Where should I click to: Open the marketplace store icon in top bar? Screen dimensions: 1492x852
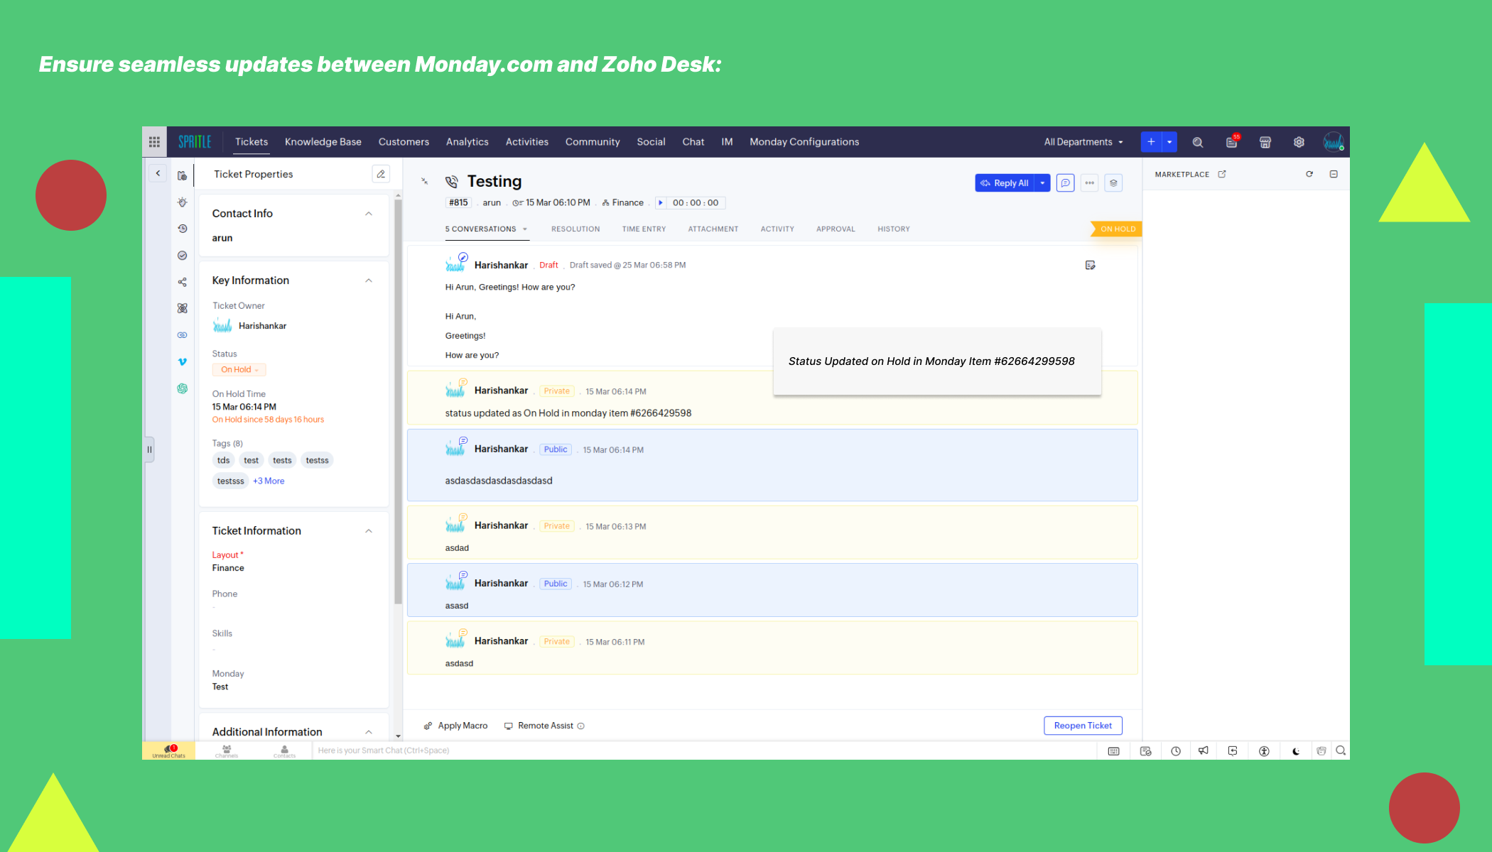pyautogui.click(x=1265, y=142)
